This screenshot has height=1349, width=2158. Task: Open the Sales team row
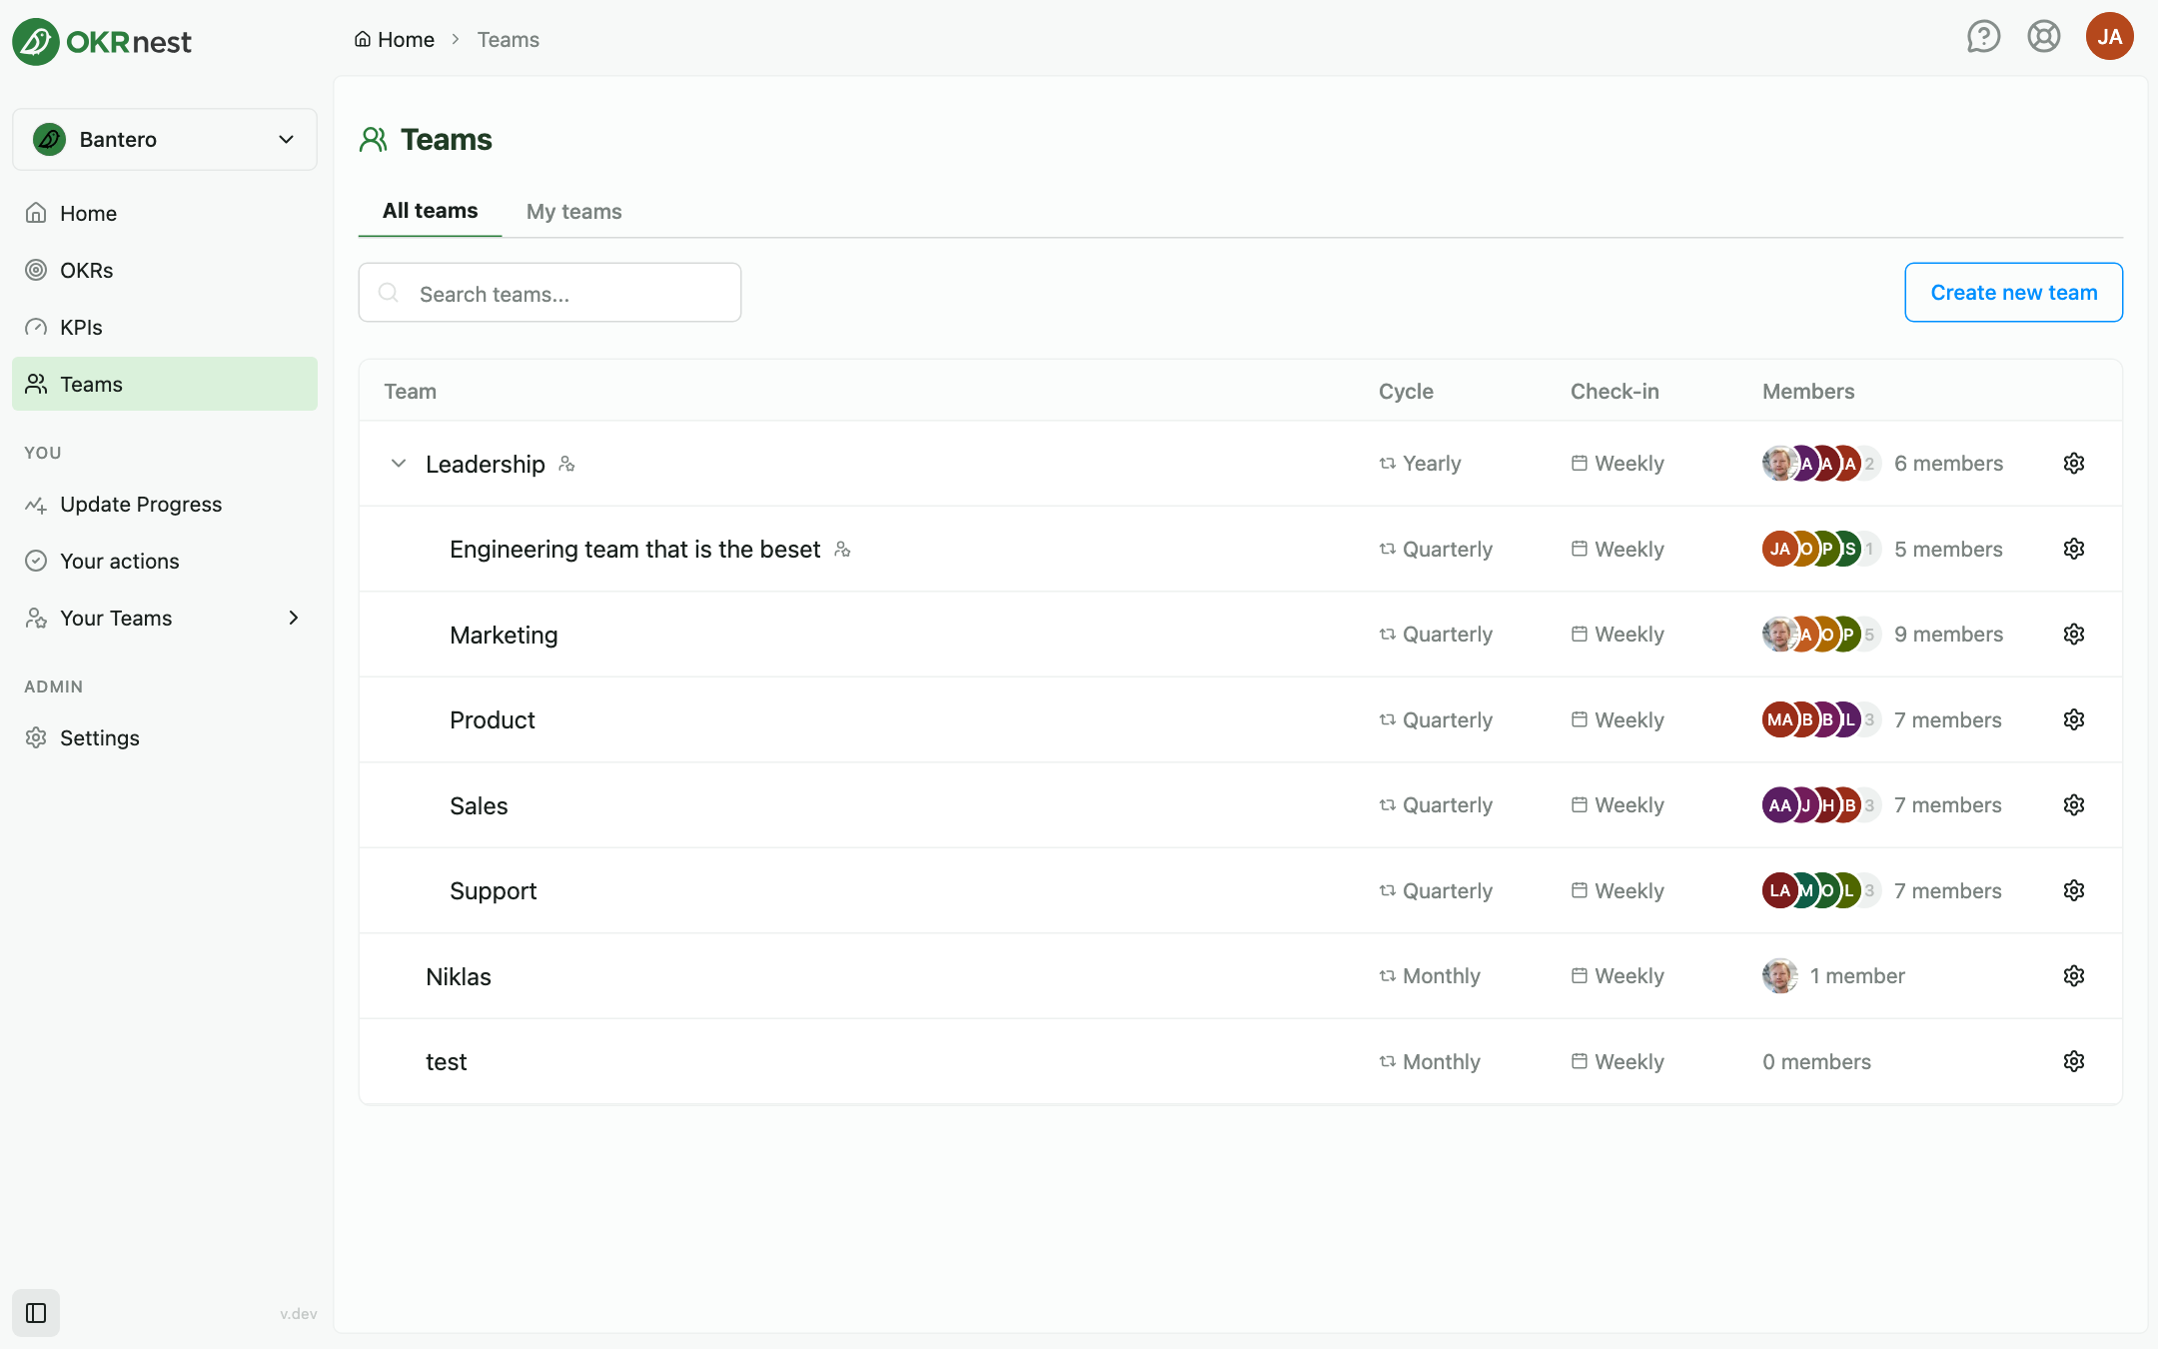pyautogui.click(x=1240, y=805)
